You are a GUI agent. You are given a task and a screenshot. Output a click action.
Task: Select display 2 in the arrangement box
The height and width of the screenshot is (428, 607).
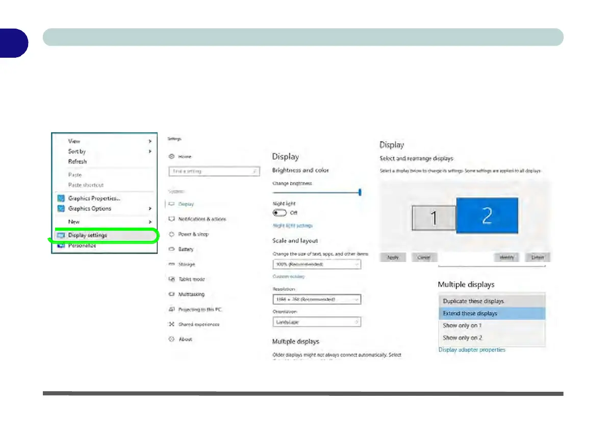tap(487, 216)
